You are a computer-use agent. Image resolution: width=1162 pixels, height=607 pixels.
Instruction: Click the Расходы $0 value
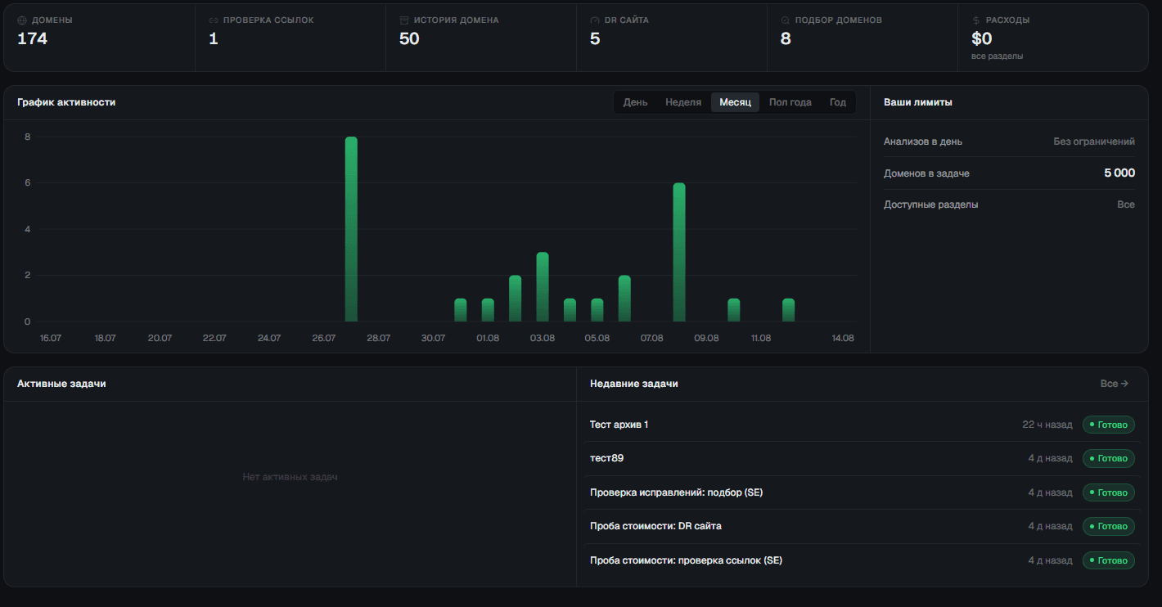pos(981,38)
